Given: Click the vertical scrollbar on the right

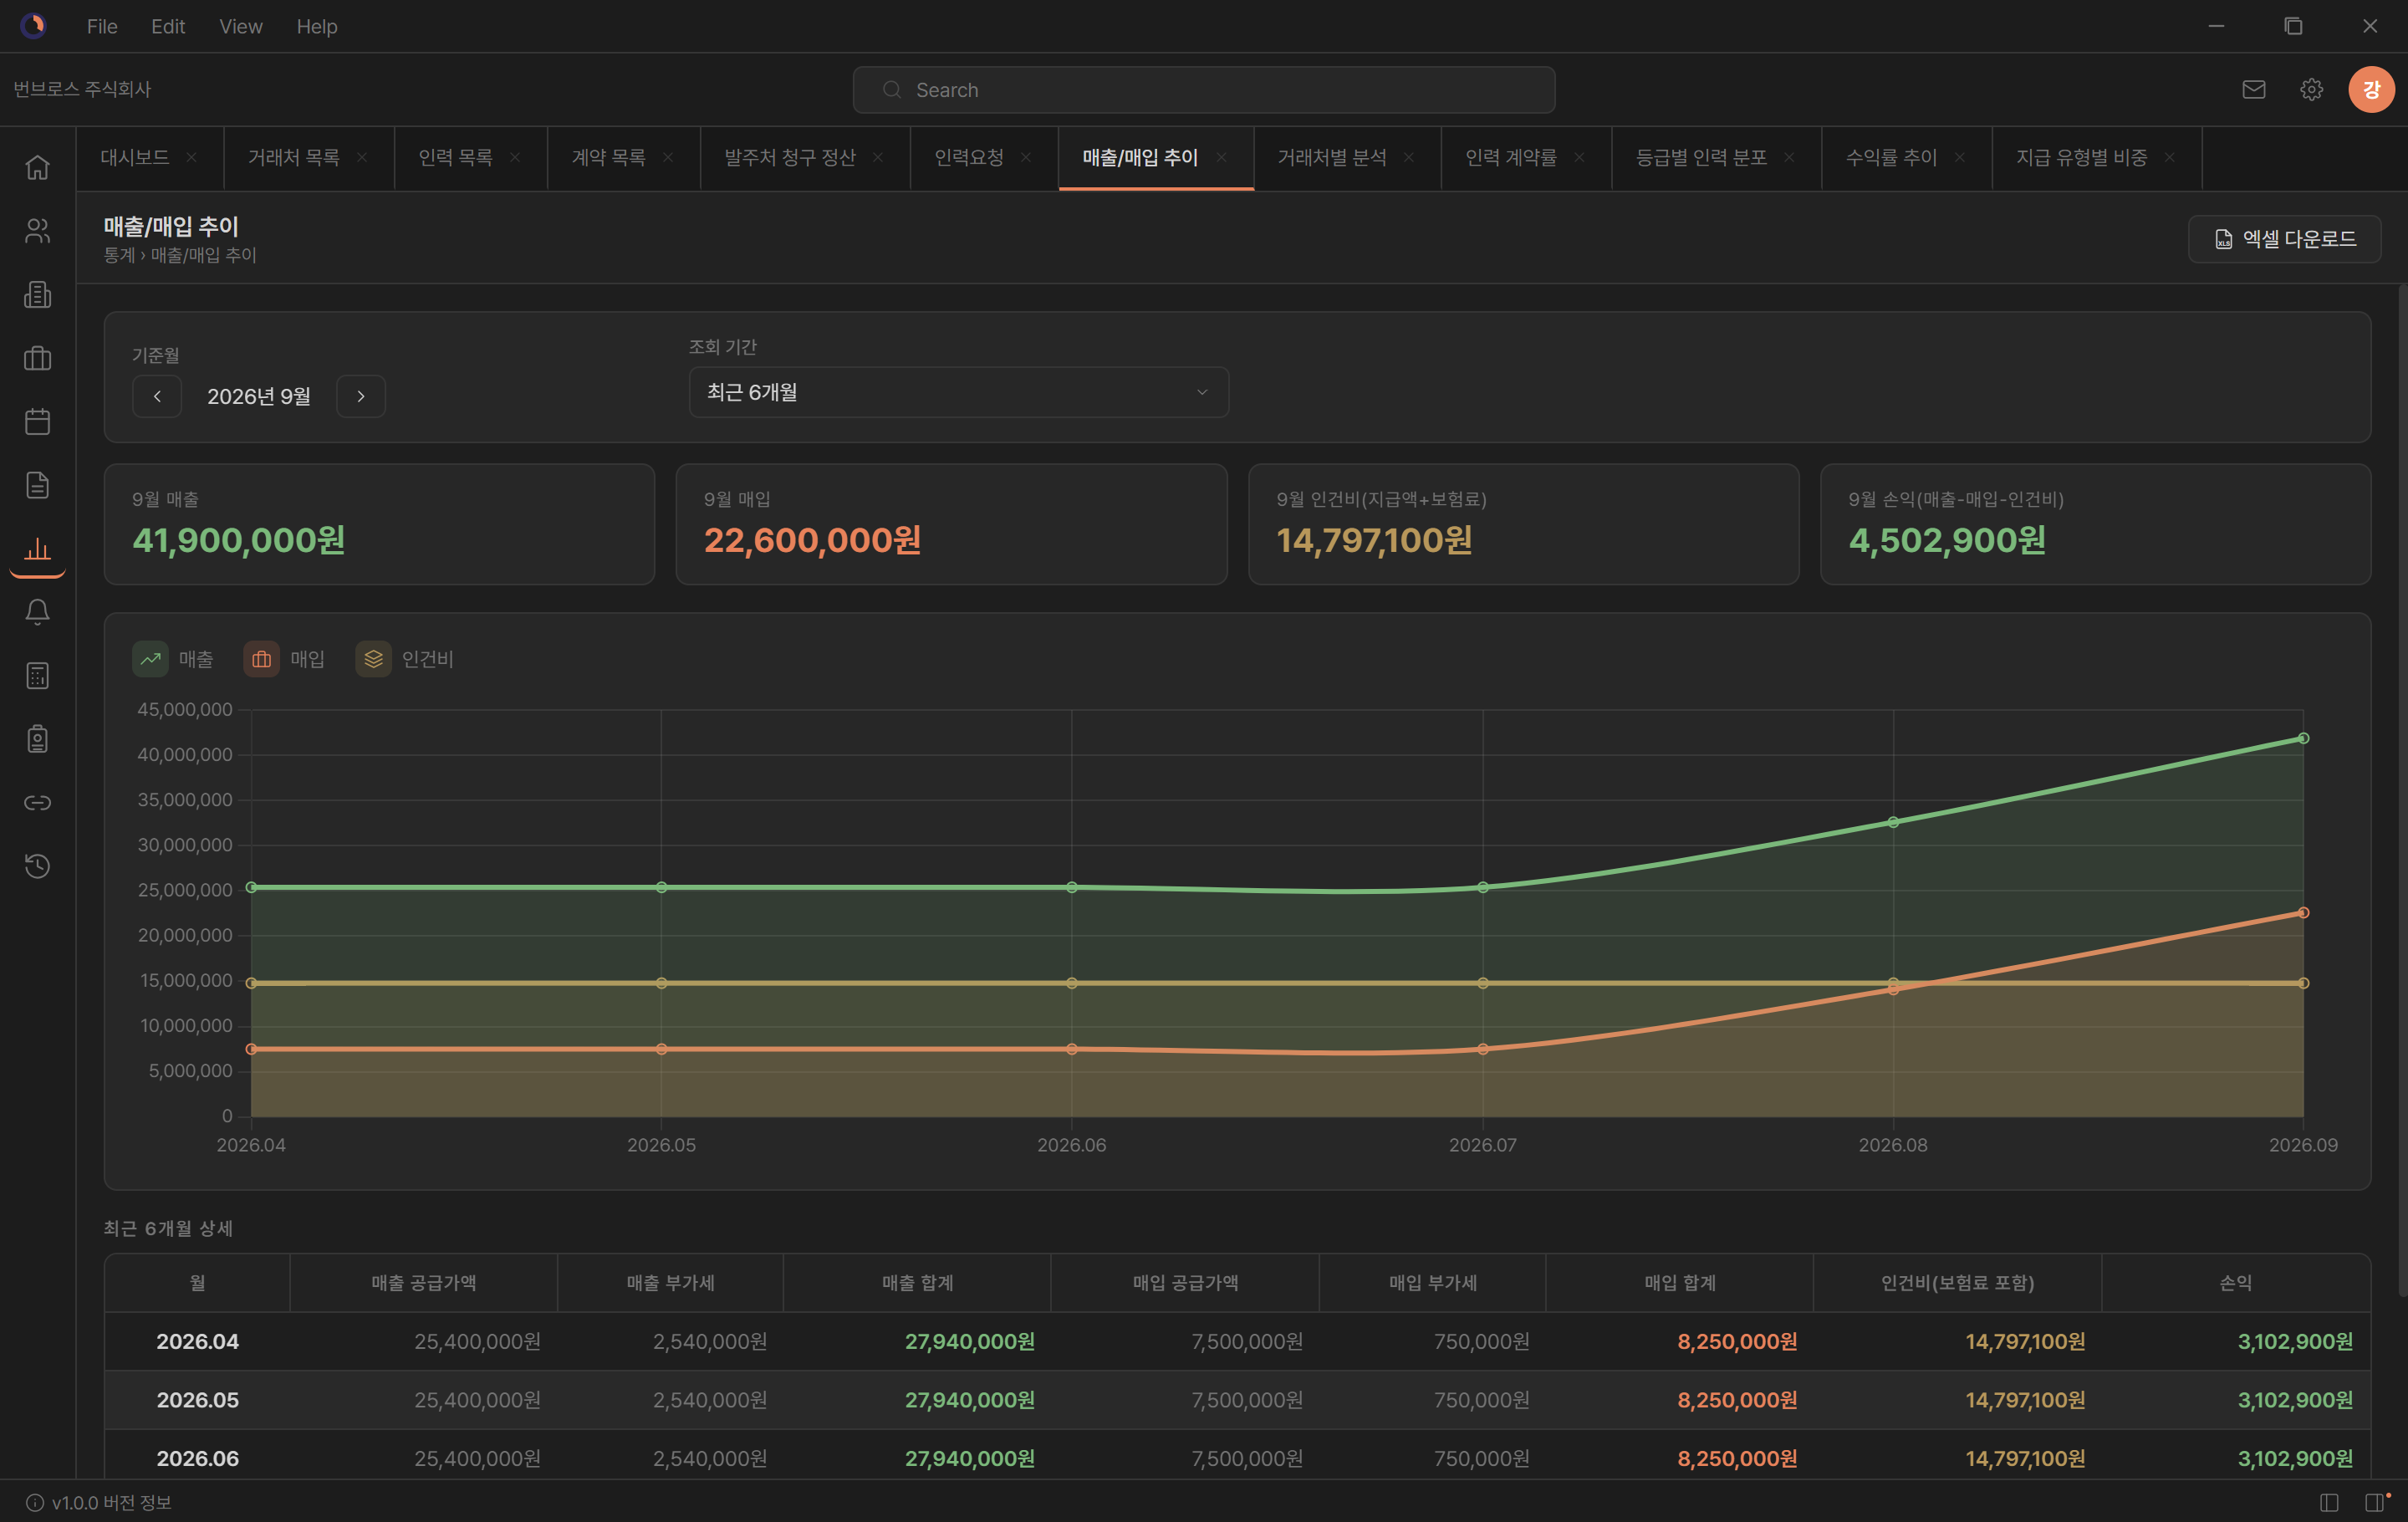Looking at the screenshot, I should coord(2402,790).
